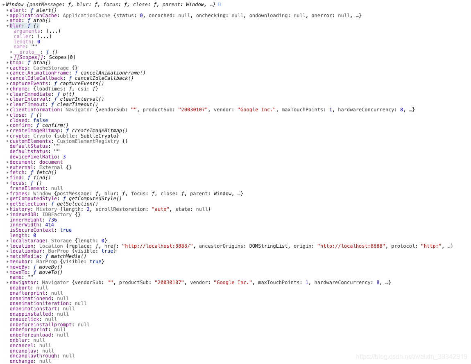Evaluate the arguments (...) getter under blur
This screenshot has height=364, width=471.
click(x=53, y=31)
